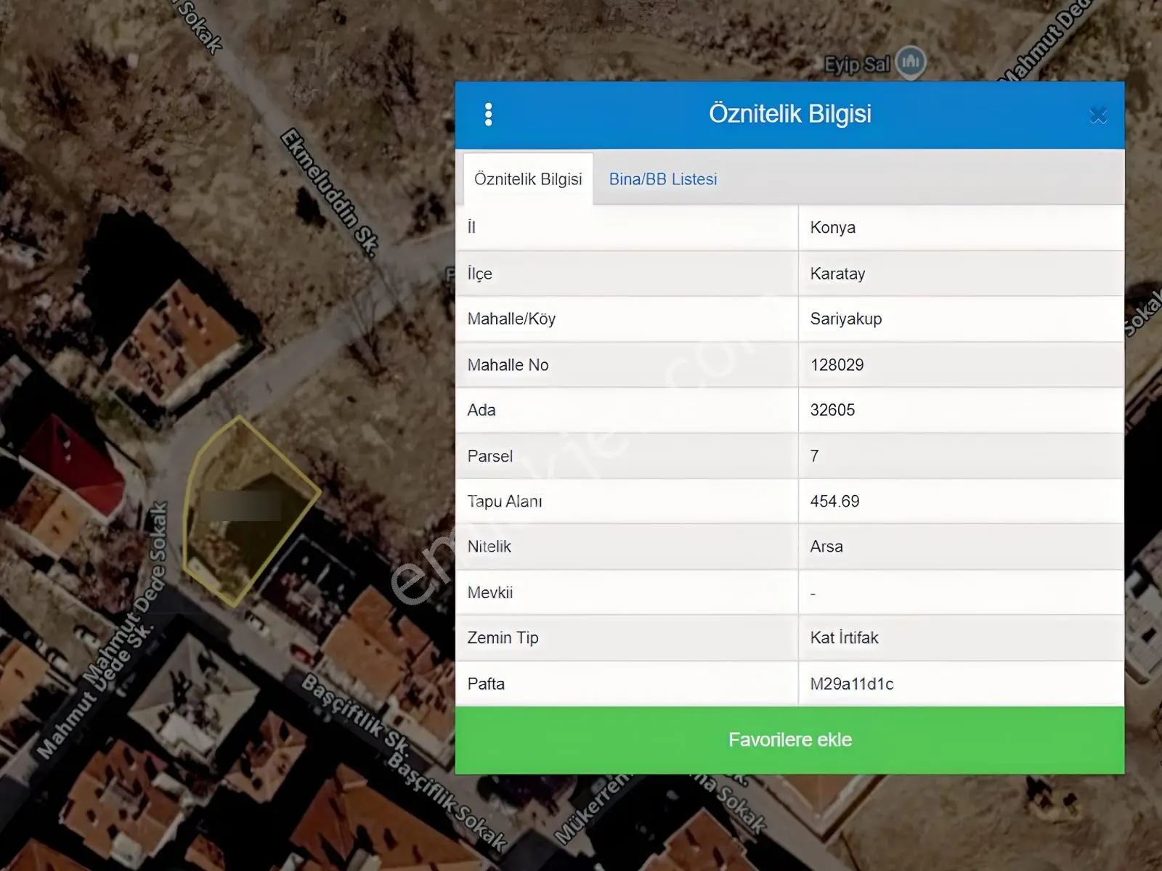The height and width of the screenshot is (871, 1162).
Task: Select the Sariyakup neighborhood value
Action: [845, 319]
